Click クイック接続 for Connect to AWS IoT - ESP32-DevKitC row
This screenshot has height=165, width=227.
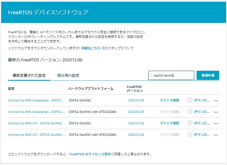click(x=169, y=123)
